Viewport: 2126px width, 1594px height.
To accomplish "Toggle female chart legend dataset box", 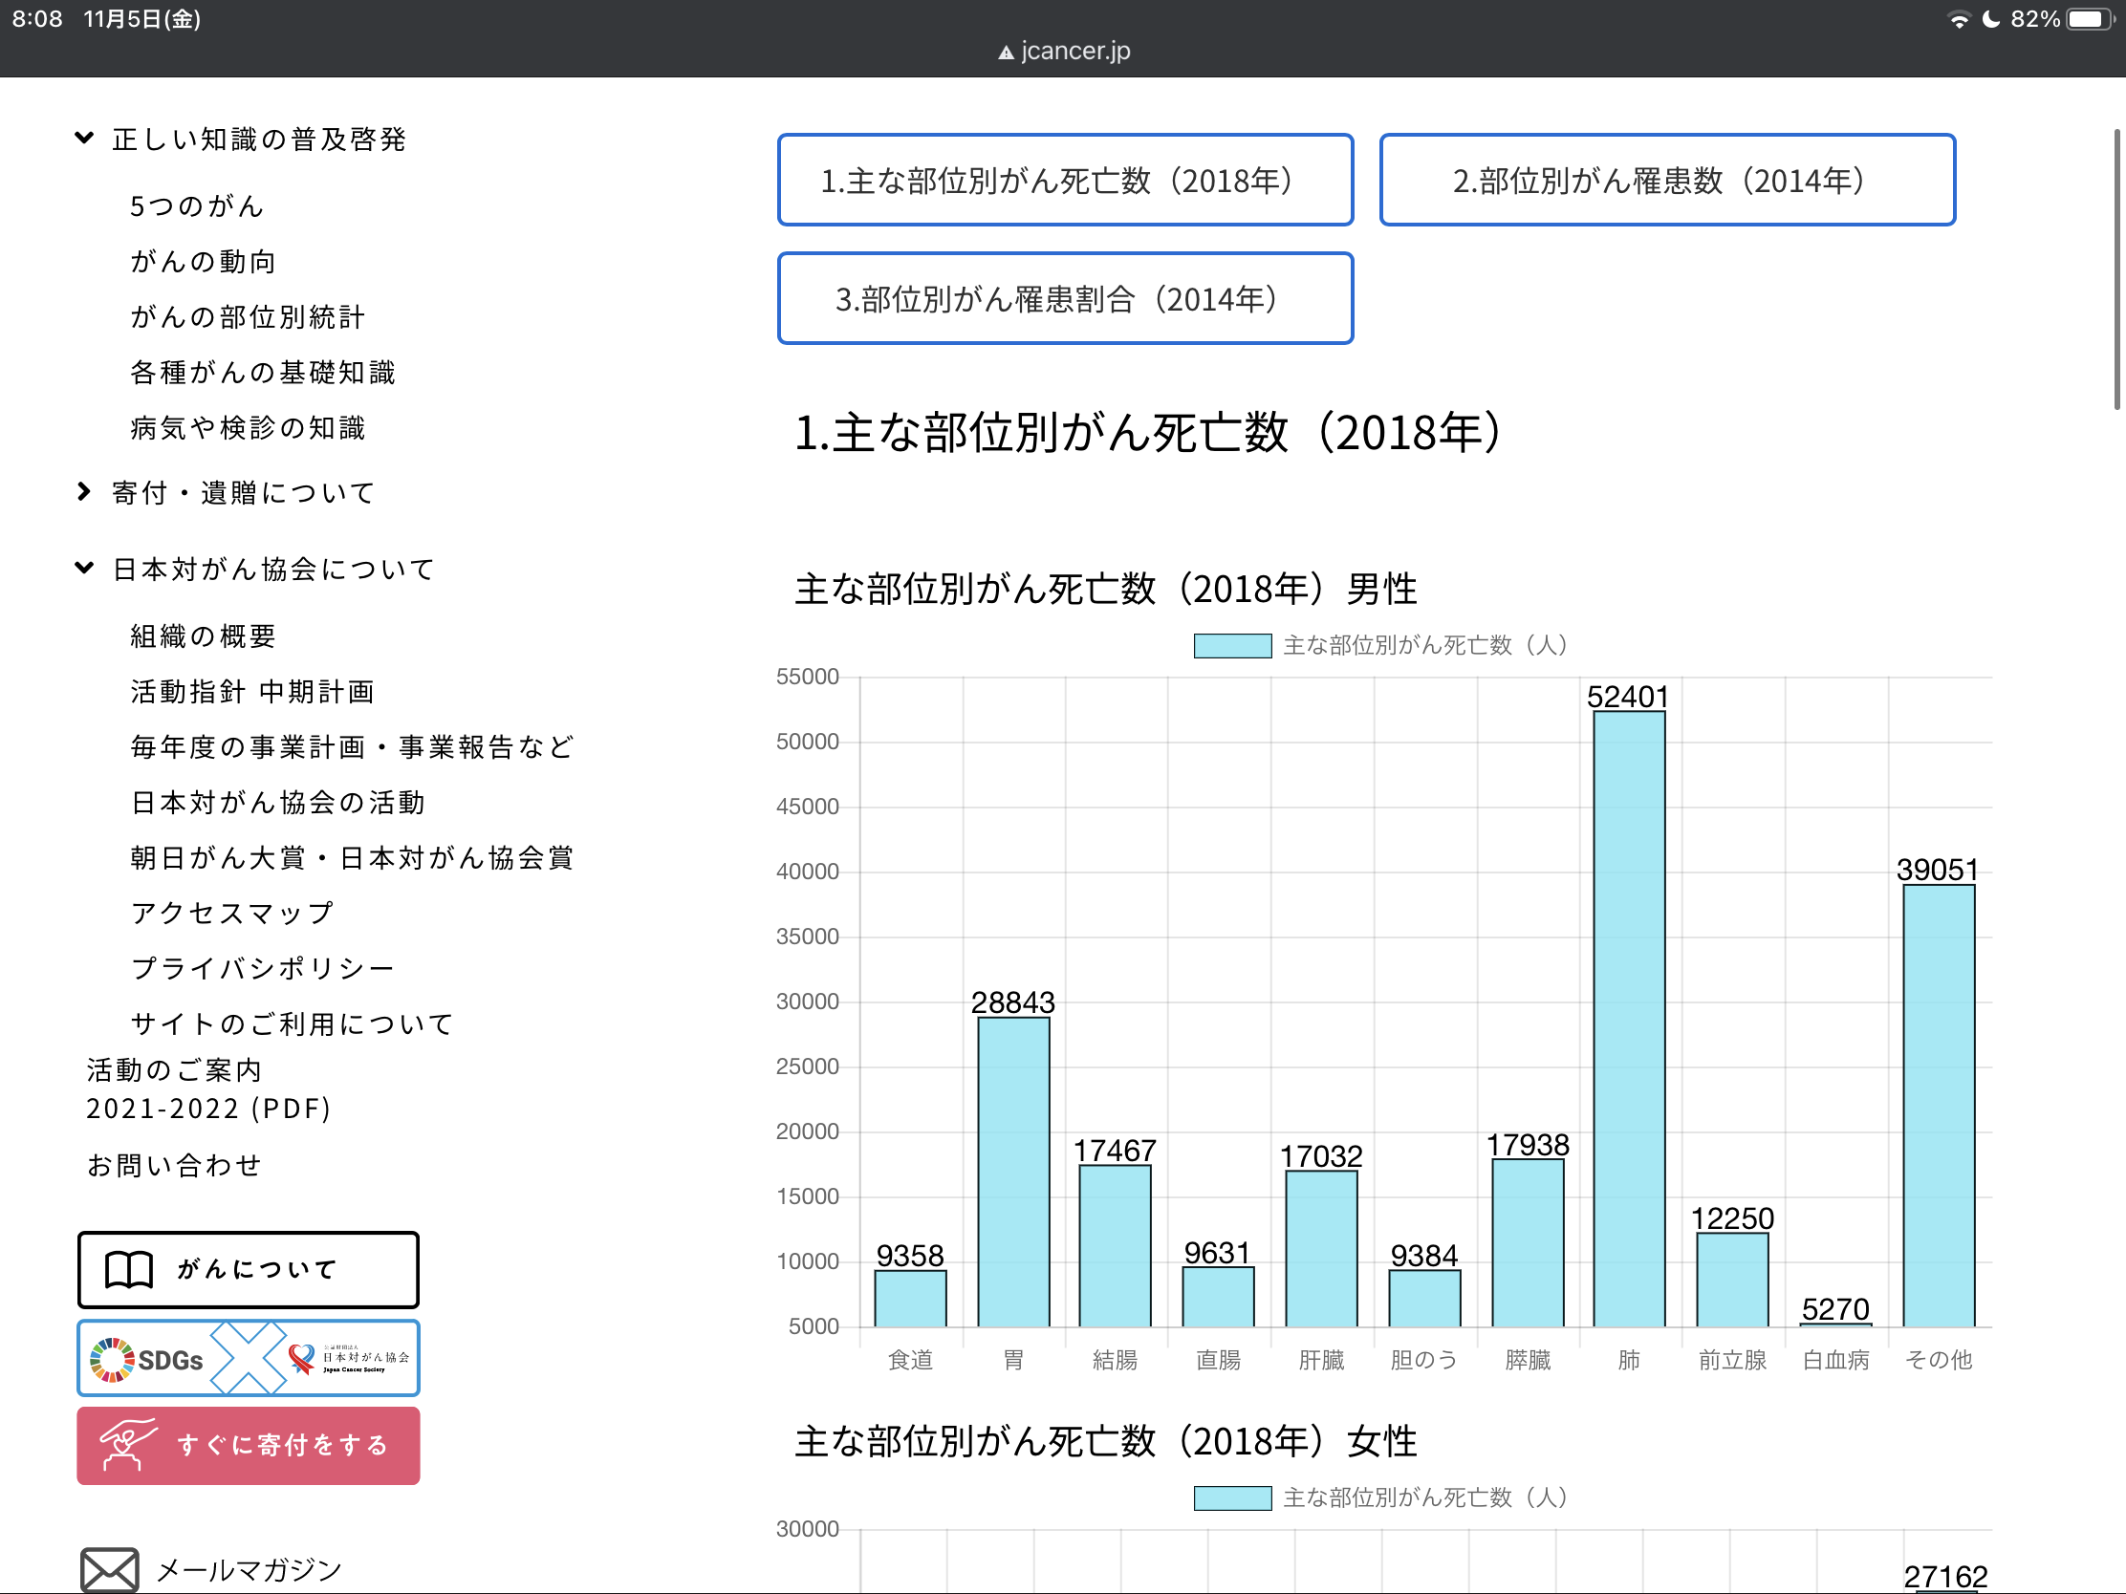I will (1232, 1497).
